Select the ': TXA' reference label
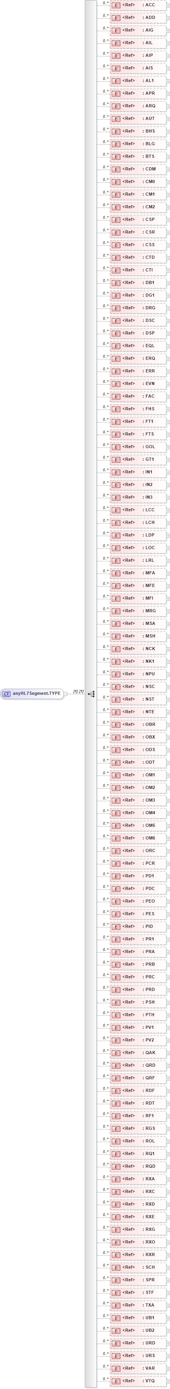The image size is (170, 1389). click(x=148, y=1305)
